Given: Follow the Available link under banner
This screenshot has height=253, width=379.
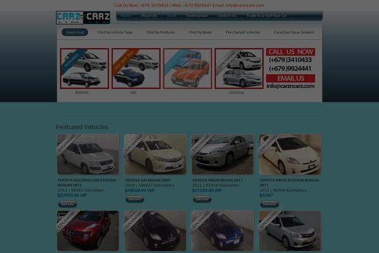Looking at the screenshot, I should pos(81,92).
